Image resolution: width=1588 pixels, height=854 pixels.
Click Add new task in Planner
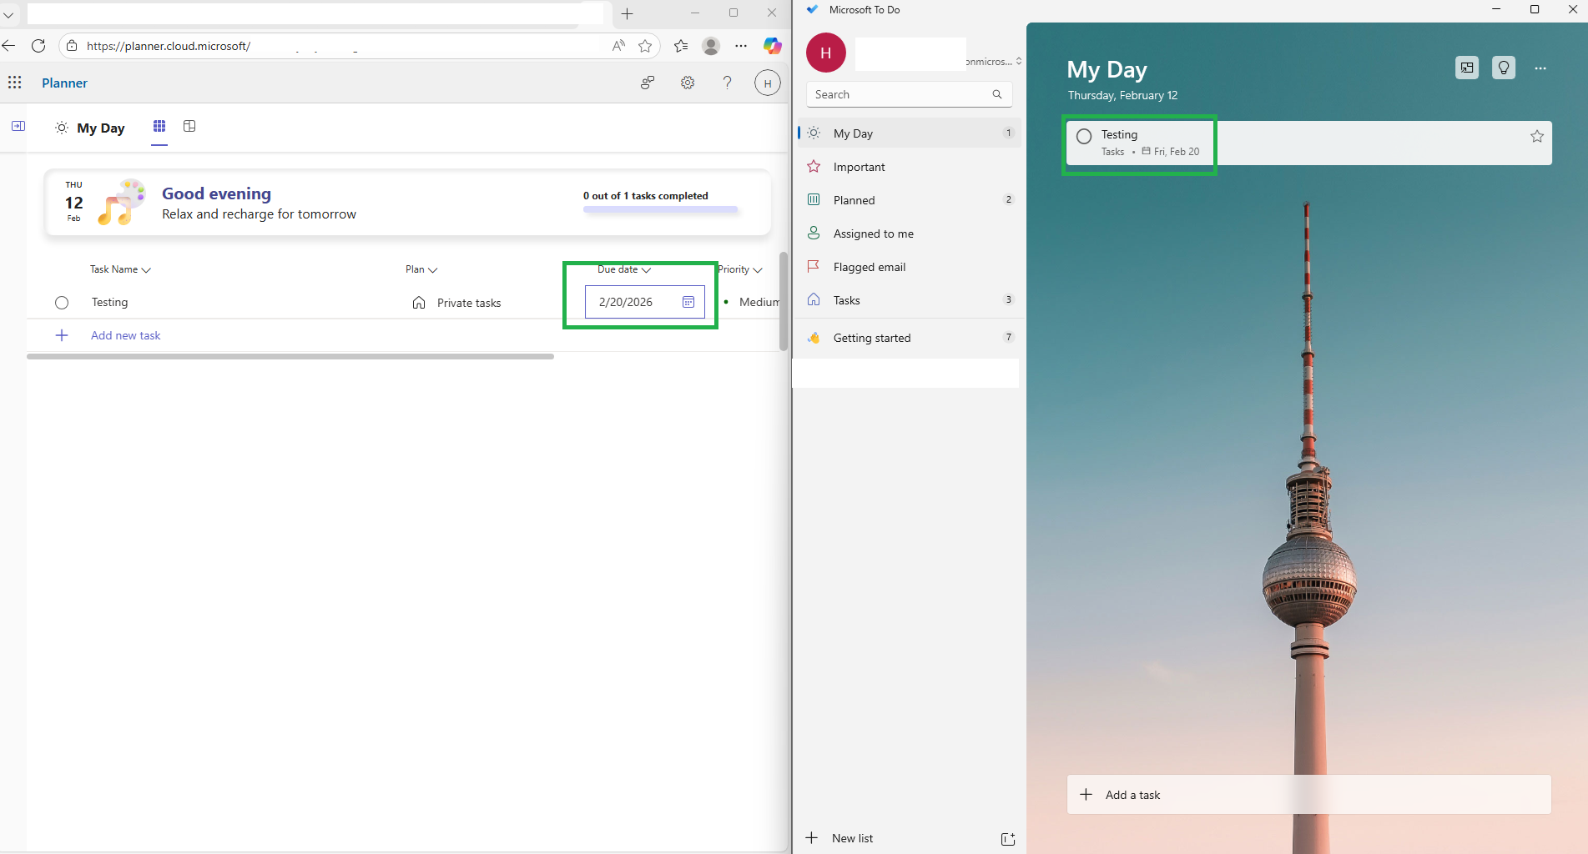click(125, 335)
